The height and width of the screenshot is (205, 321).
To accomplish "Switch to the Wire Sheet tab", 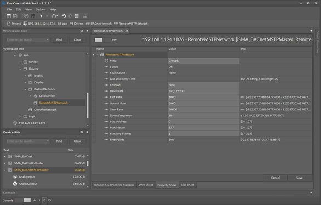I will pos(146,185).
